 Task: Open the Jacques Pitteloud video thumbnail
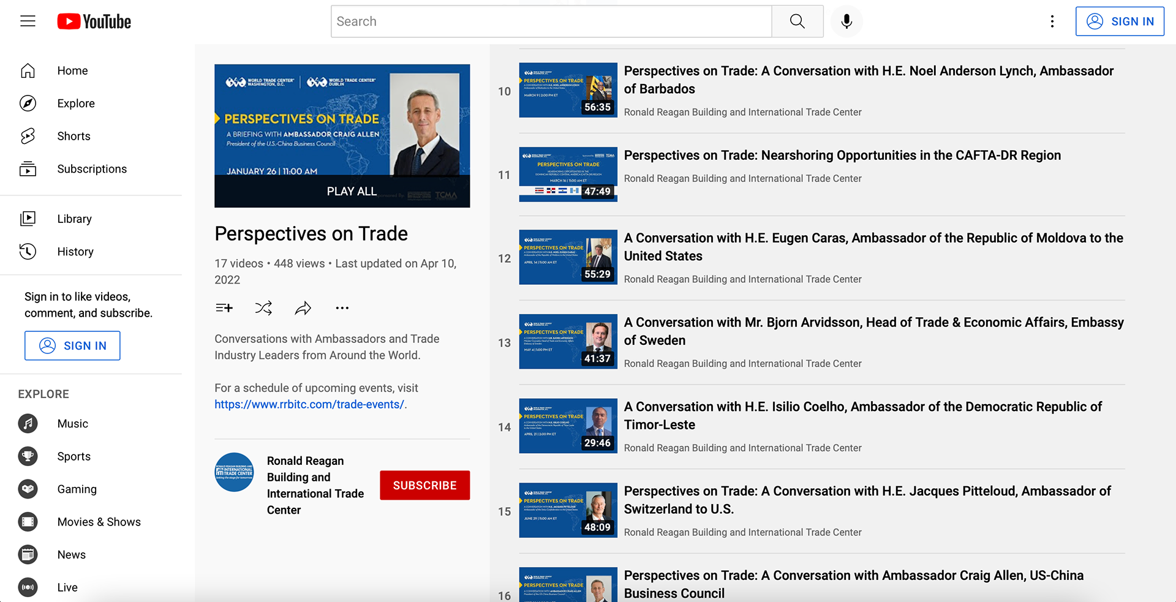click(x=568, y=510)
